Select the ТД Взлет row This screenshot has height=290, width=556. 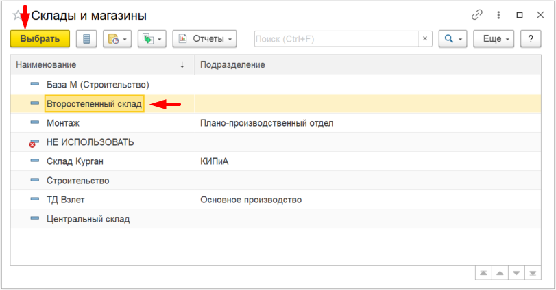pos(276,200)
